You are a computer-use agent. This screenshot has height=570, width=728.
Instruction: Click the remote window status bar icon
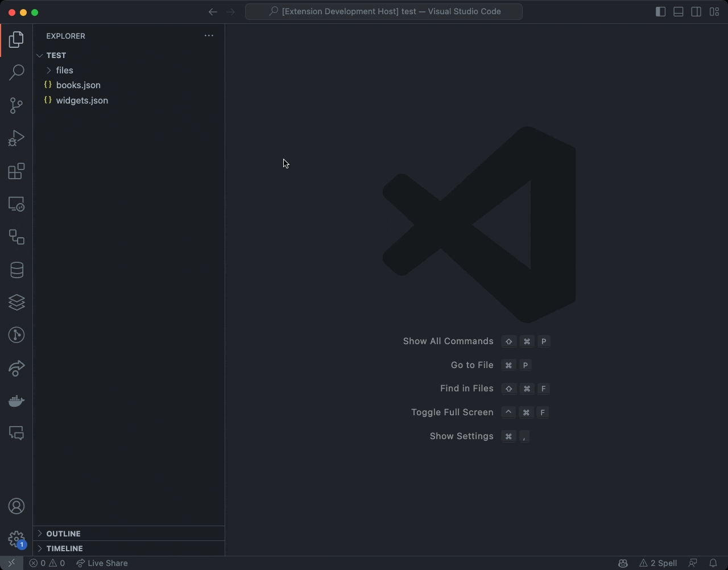click(11, 563)
